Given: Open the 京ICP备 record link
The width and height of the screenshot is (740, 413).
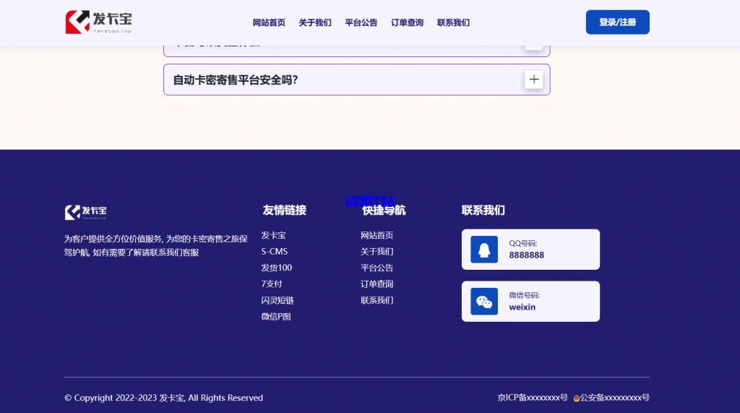Looking at the screenshot, I should [533, 398].
